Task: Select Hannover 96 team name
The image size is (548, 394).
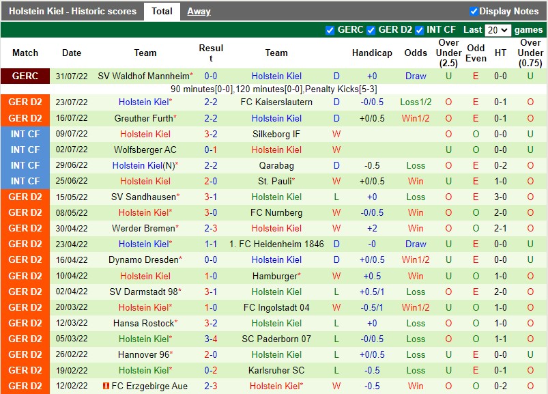Action: pos(143,354)
